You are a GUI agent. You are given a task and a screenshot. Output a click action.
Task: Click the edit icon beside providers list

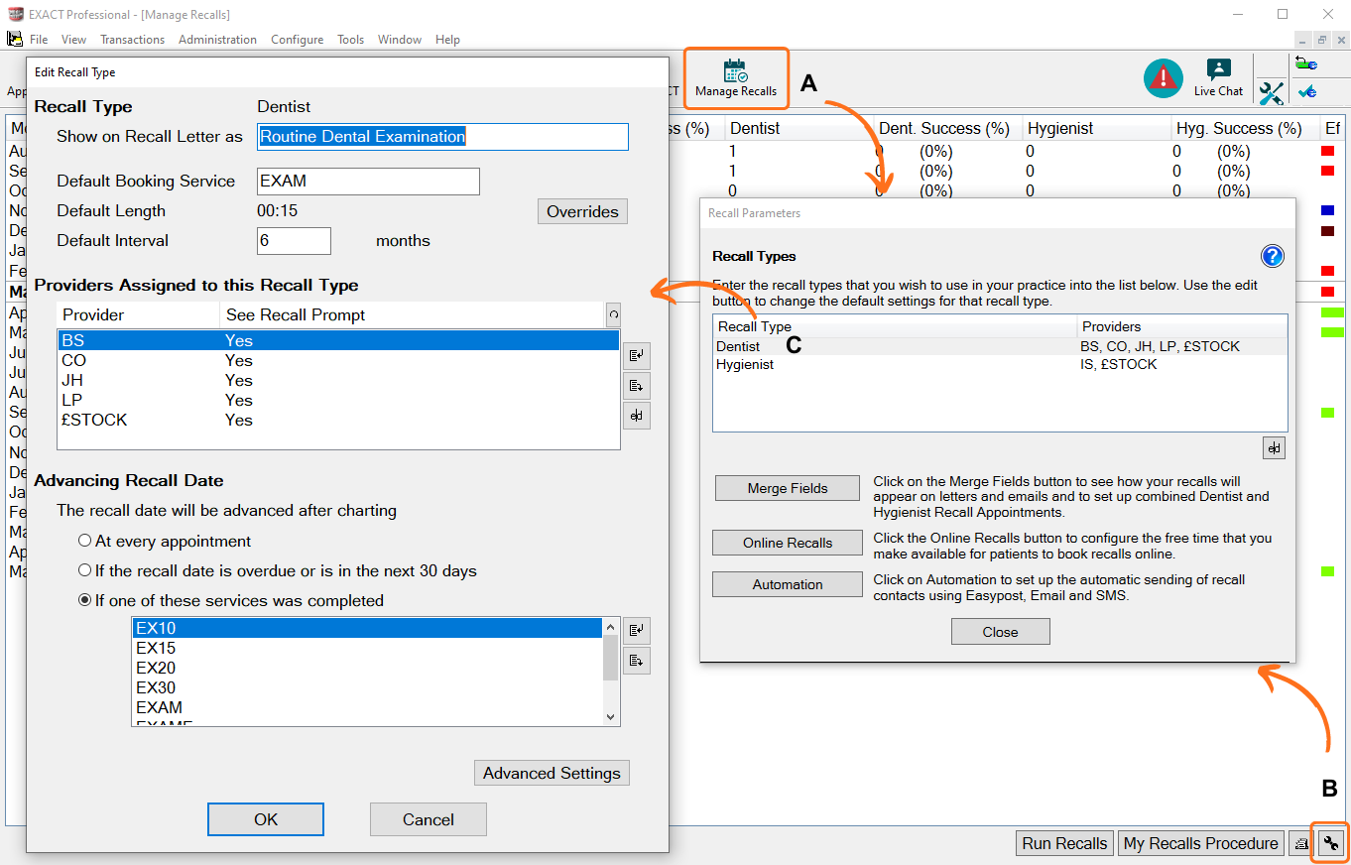(636, 416)
